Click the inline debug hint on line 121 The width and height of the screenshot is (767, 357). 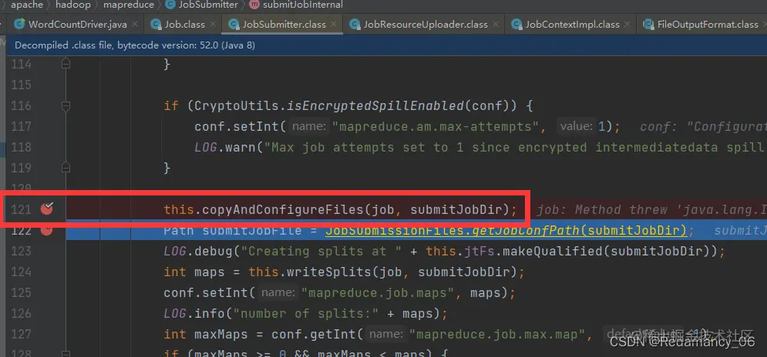(651, 209)
